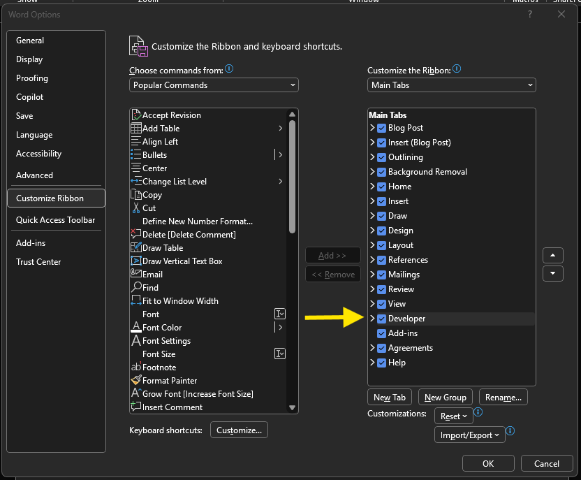The height and width of the screenshot is (480, 581).
Task: Choose the Find magnifier icon
Action: click(136, 288)
